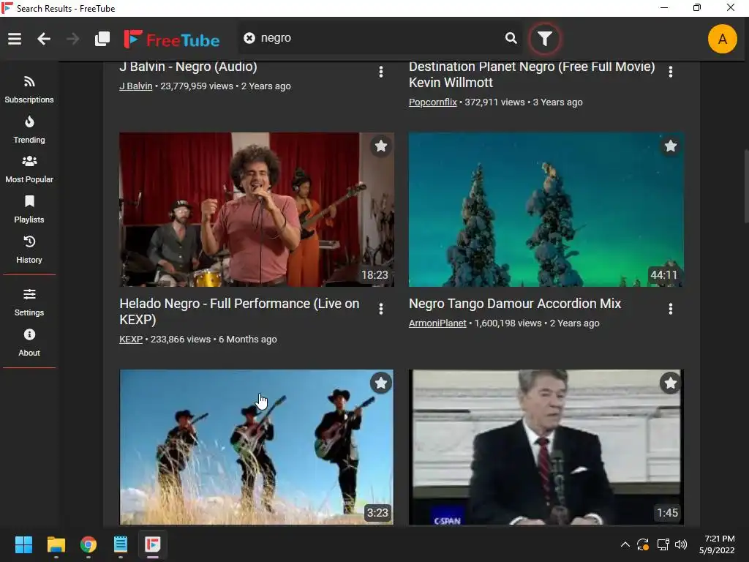The width and height of the screenshot is (749, 562).
Task: Open the J Balvin - Negro (Audio) title
Action: click(188, 67)
